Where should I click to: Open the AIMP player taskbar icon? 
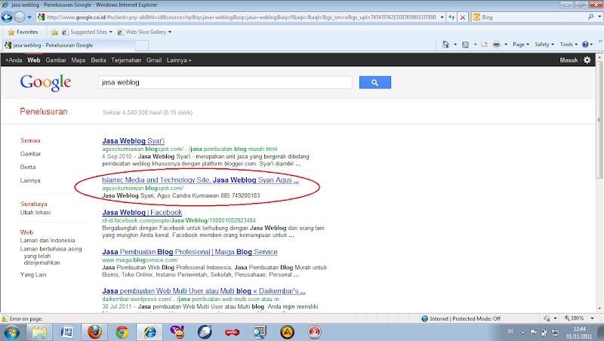tap(287, 332)
